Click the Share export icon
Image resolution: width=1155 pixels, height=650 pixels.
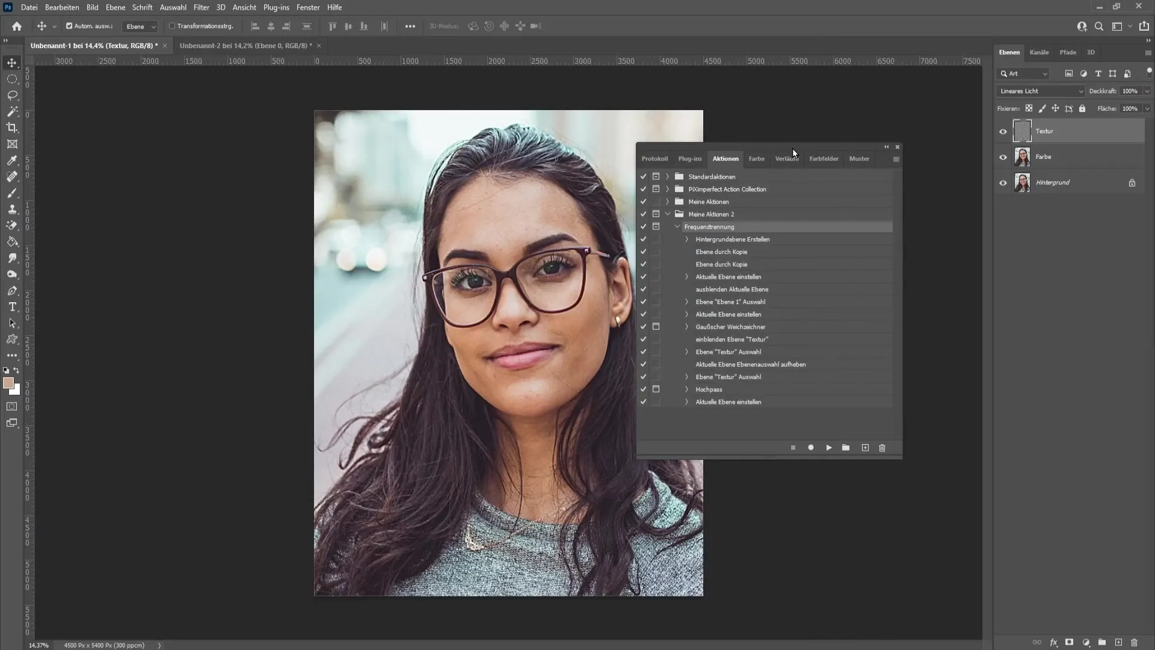[x=1144, y=26]
